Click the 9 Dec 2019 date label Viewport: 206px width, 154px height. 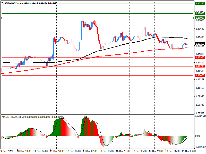pyautogui.click(x=7, y=151)
